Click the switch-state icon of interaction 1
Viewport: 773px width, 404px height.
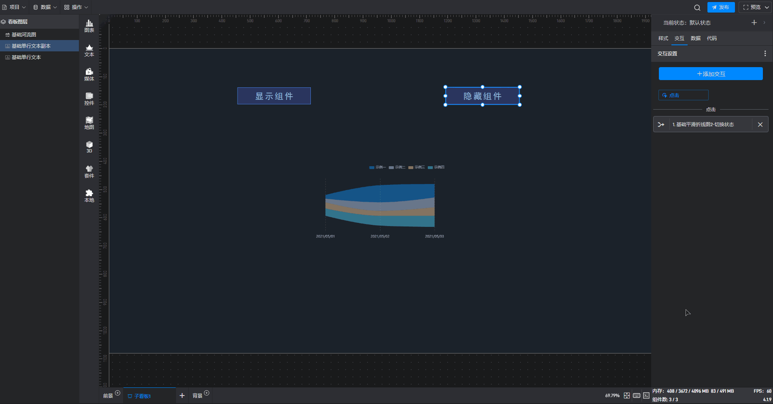coord(661,125)
